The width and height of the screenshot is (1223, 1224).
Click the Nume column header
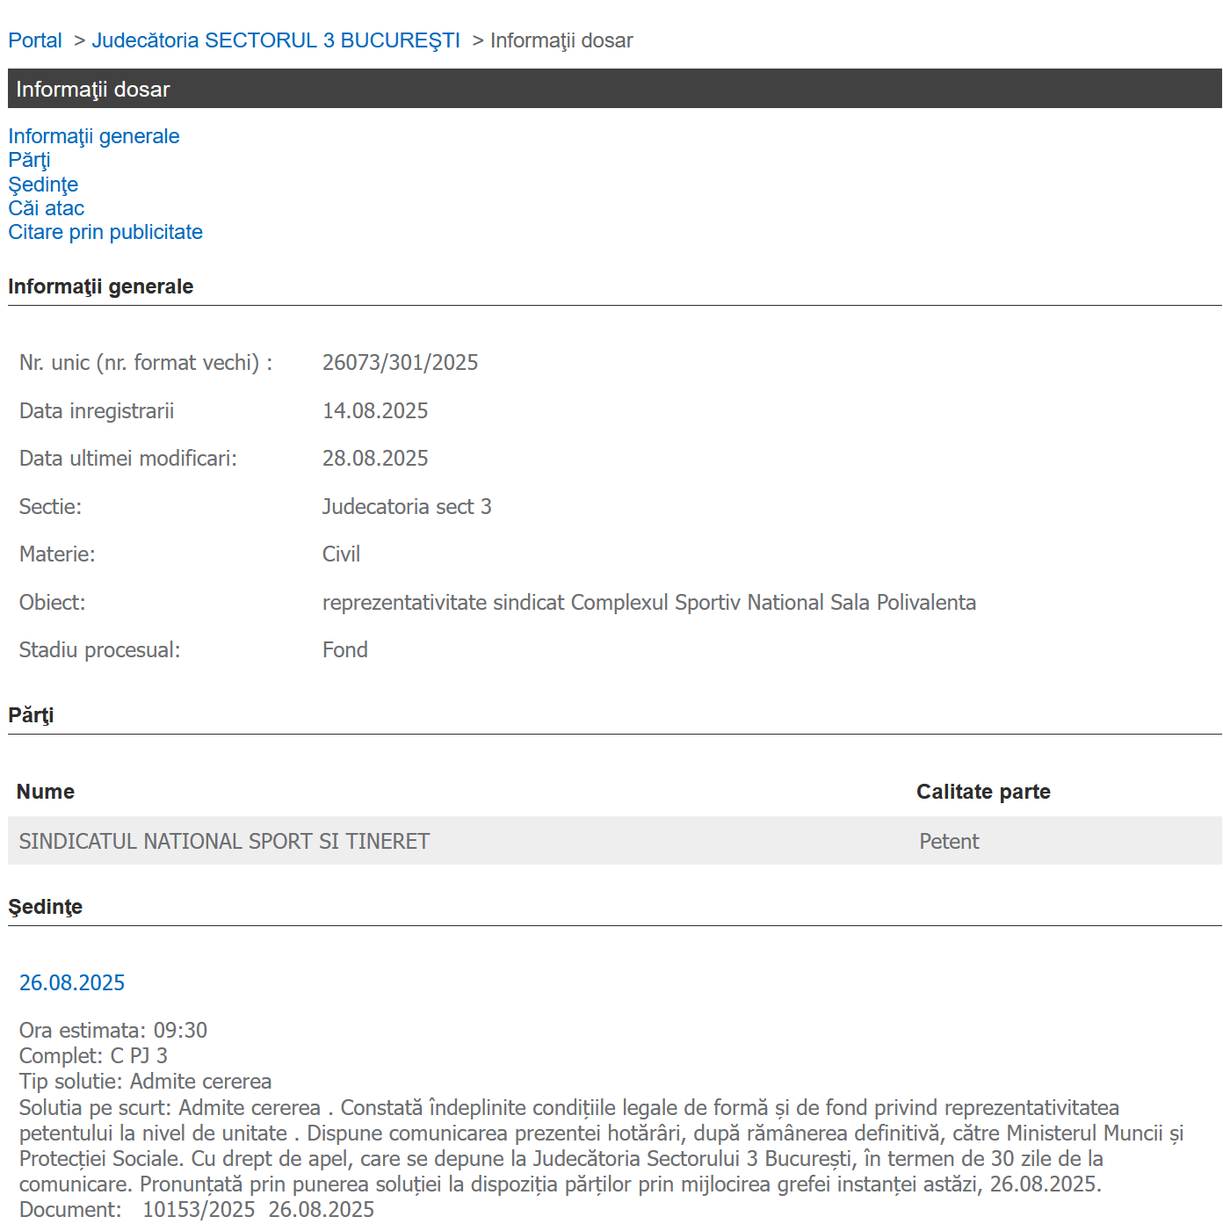coord(46,792)
